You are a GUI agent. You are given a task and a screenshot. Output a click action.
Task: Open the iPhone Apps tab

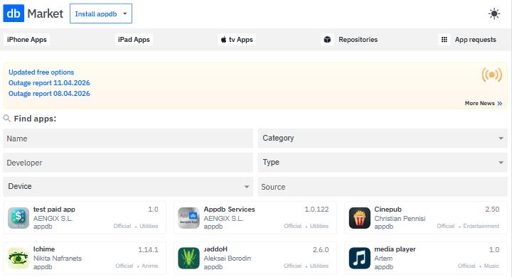pyautogui.click(x=27, y=40)
